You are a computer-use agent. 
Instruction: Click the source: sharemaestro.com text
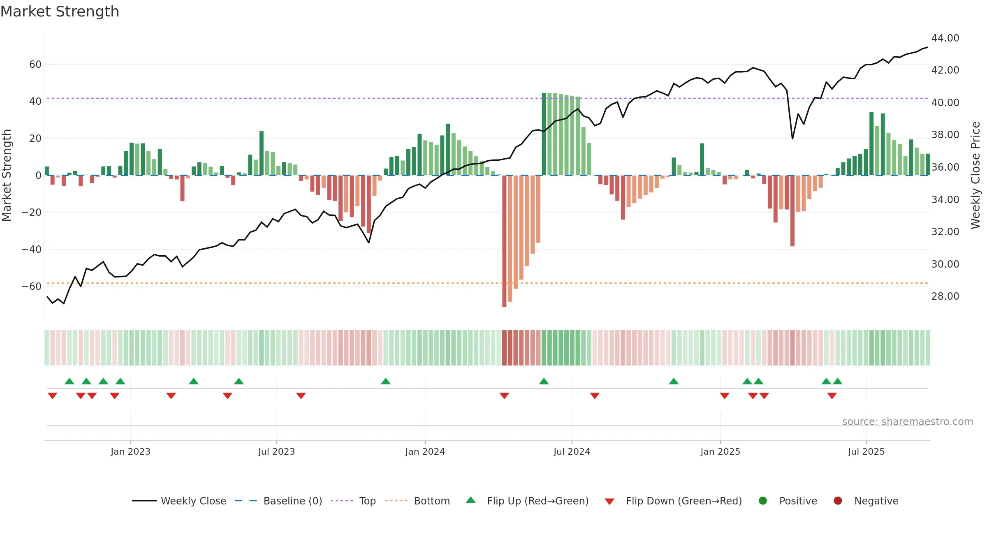(908, 422)
